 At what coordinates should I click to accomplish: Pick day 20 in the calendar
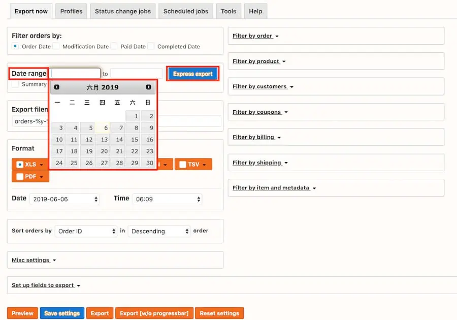click(103, 151)
